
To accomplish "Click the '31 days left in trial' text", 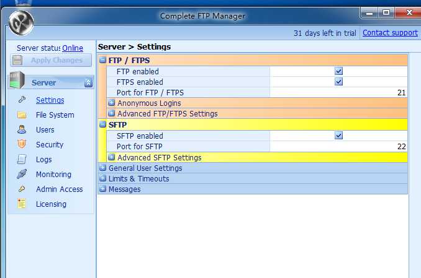I will [x=325, y=33].
